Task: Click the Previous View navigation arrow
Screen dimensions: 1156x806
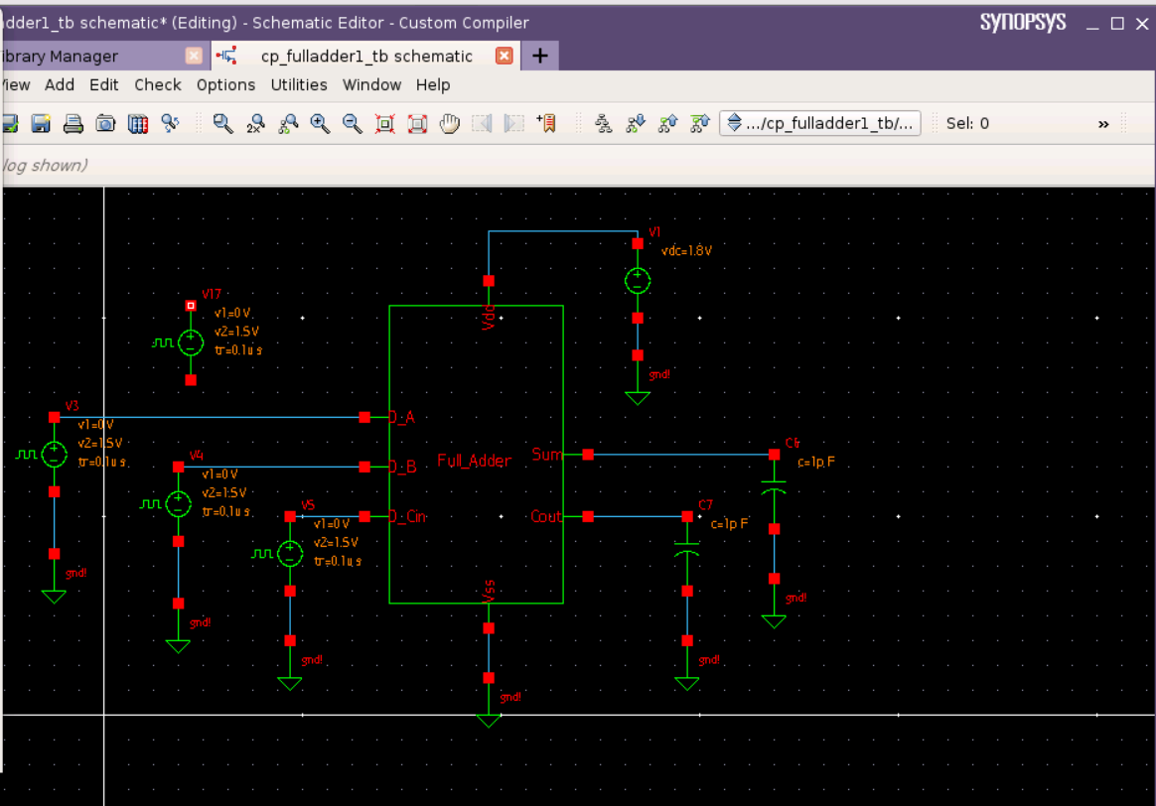Action: [x=482, y=123]
